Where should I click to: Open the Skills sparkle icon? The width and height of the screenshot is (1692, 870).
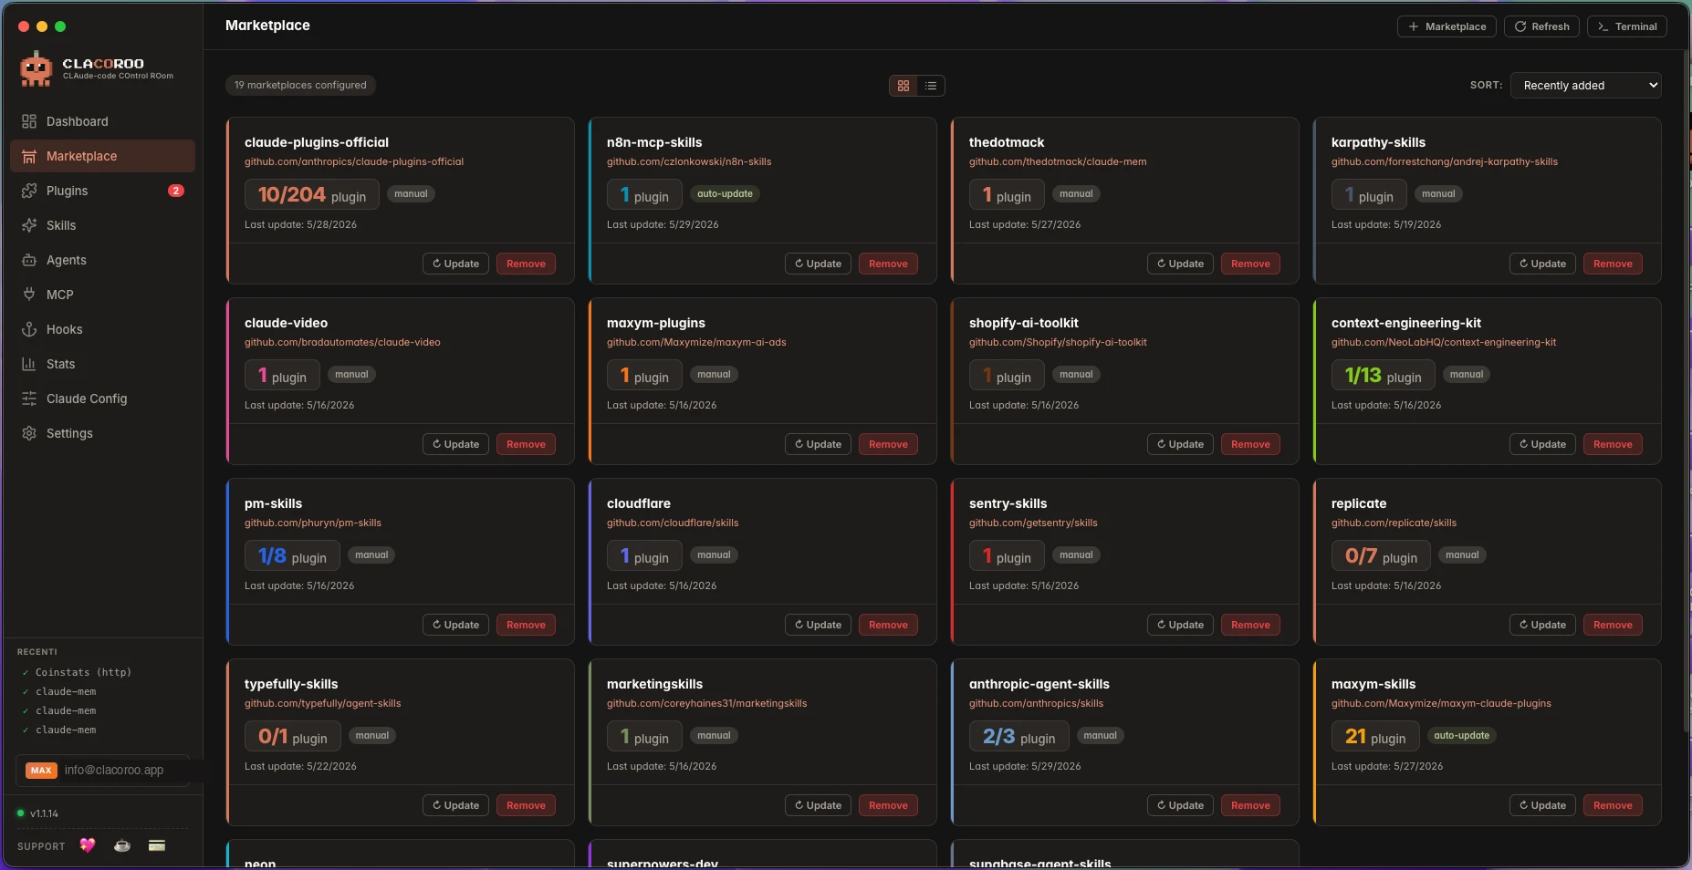pos(29,225)
